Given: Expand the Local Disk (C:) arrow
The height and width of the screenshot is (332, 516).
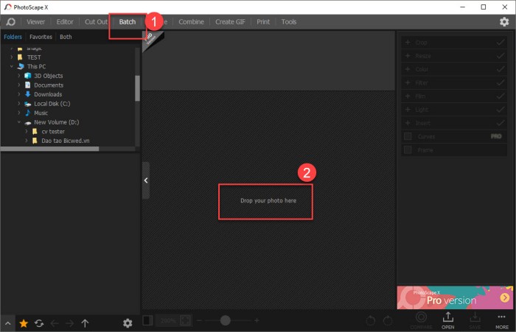Looking at the screenshot, I should pos(19,104).
